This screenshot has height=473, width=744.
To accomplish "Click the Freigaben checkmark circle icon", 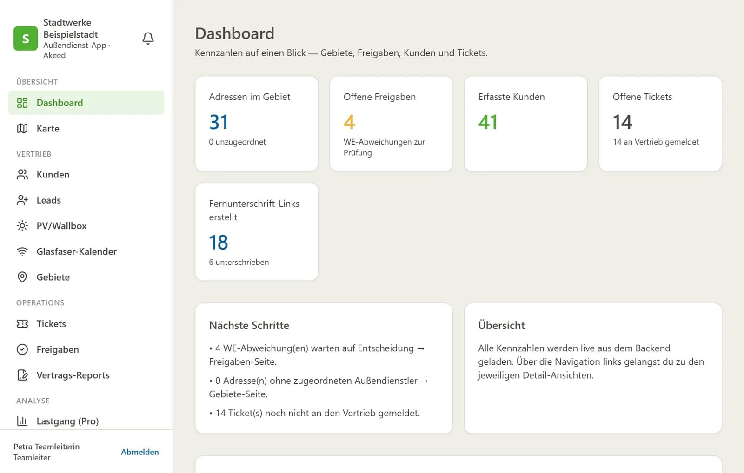I will click(x=22, y=349).
